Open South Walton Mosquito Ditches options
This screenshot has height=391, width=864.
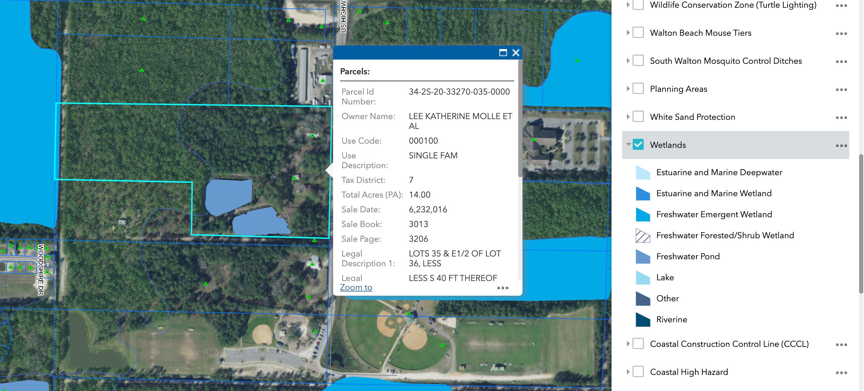841,62
